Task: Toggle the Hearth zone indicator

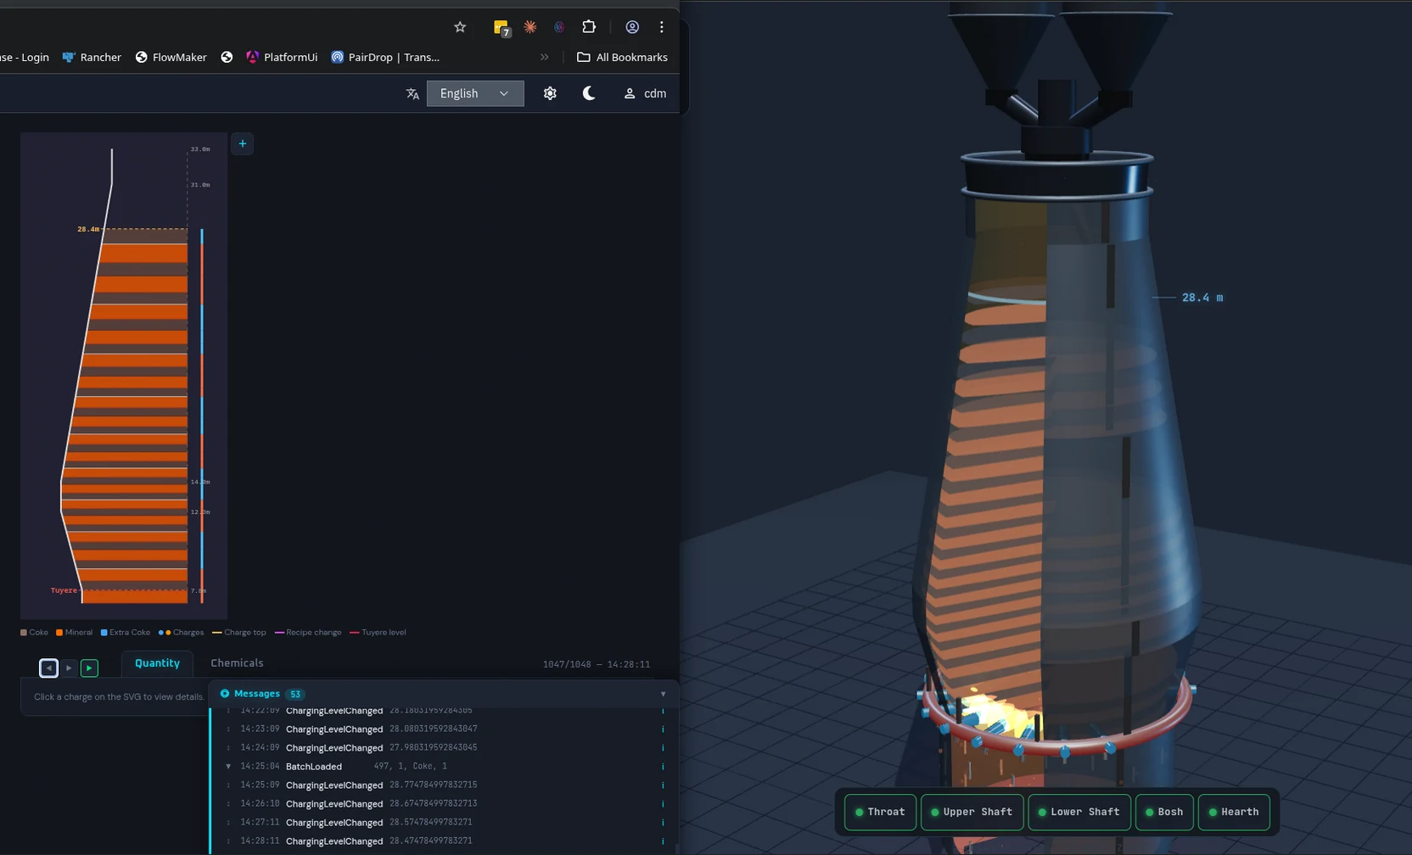Action: [x=1234, y=812]
